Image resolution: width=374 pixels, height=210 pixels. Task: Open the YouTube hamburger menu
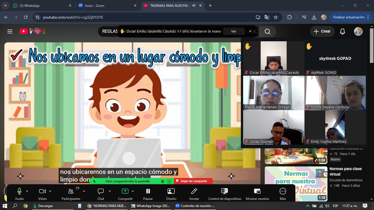click(x=10, y=31)
